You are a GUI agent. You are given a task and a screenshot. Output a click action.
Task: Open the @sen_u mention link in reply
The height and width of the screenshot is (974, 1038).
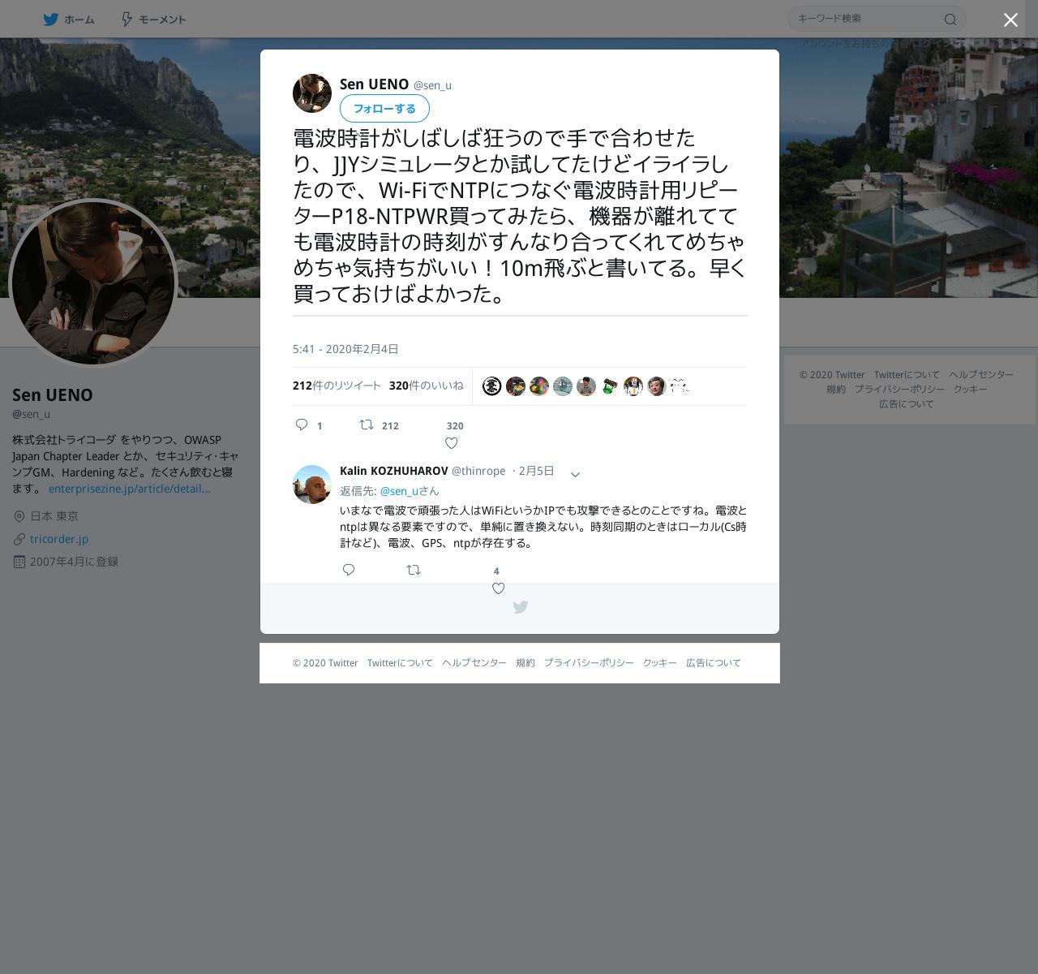(399, 491)
